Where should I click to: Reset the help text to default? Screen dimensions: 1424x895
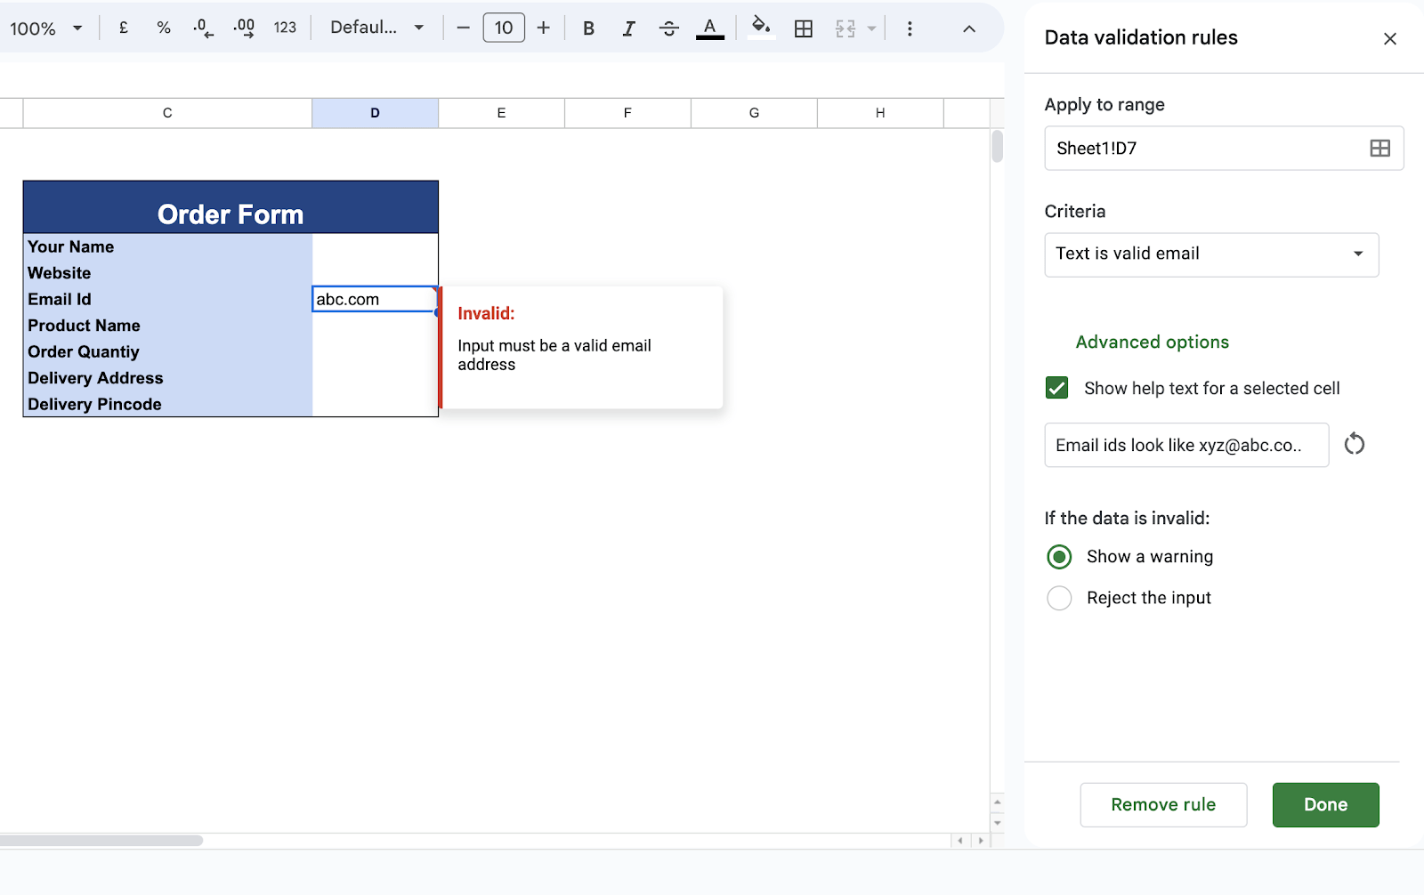click(1354, 444)
